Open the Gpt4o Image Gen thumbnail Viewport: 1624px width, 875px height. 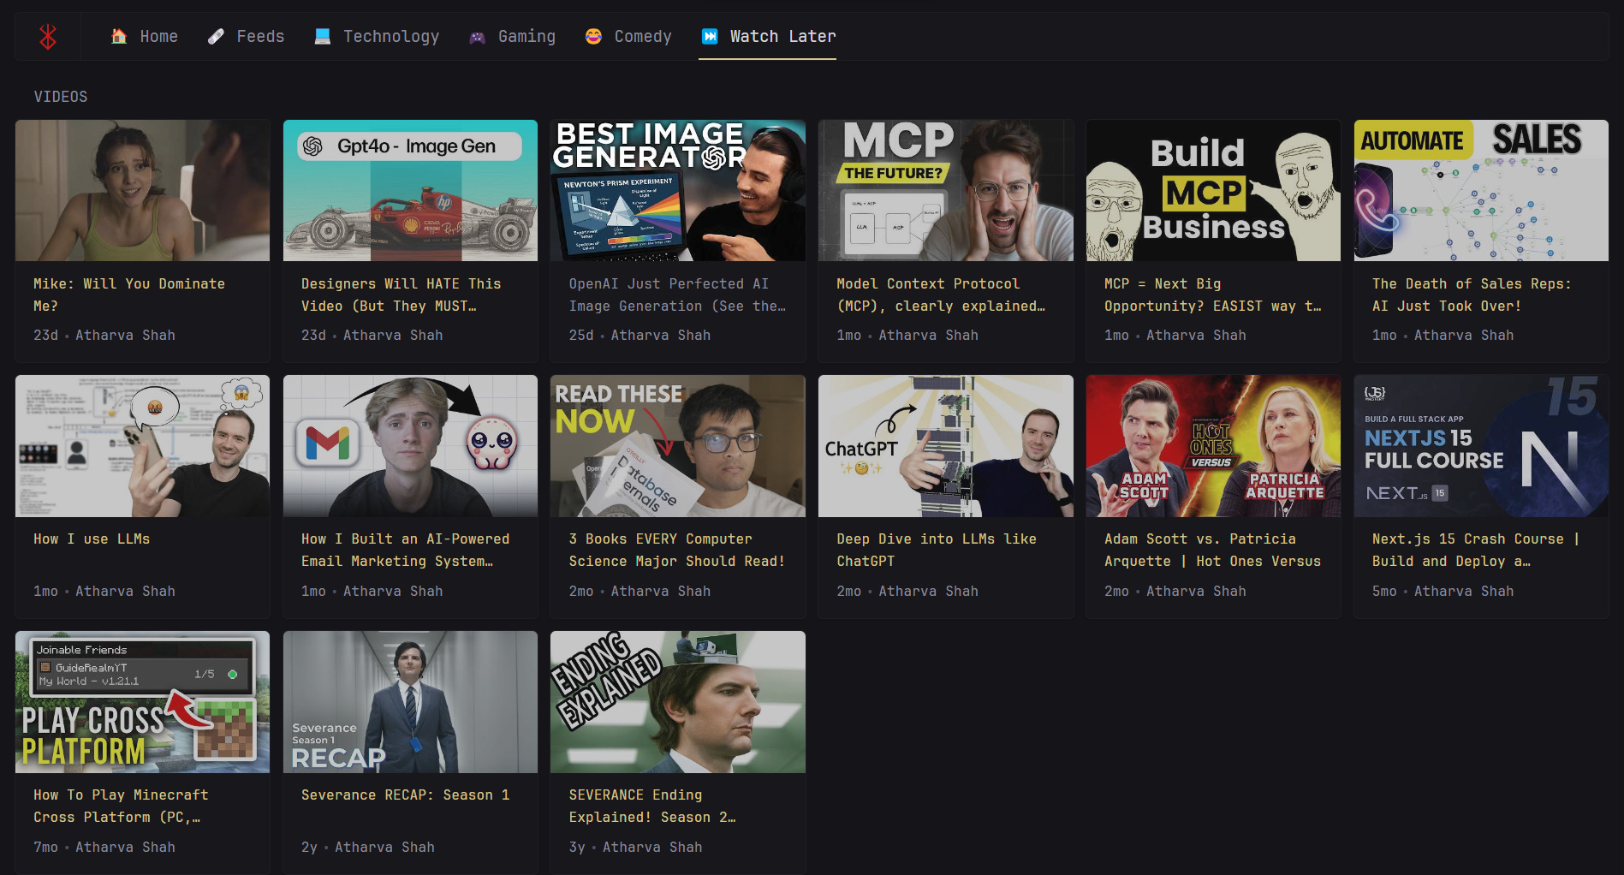[x=410, y=190]
